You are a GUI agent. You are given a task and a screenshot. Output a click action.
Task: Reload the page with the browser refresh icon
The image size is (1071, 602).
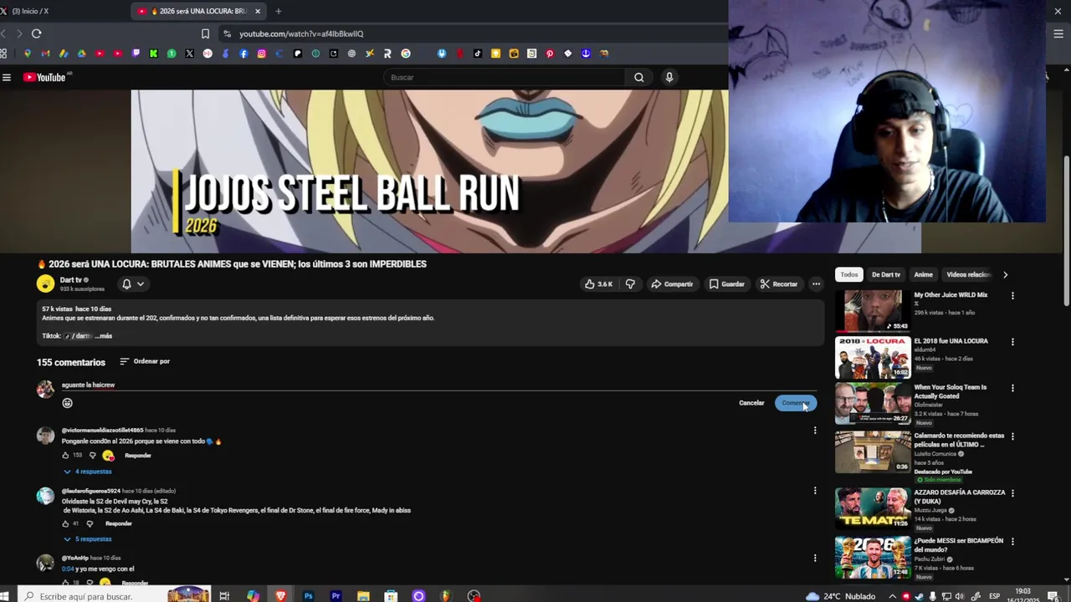(x=36, y=33)
